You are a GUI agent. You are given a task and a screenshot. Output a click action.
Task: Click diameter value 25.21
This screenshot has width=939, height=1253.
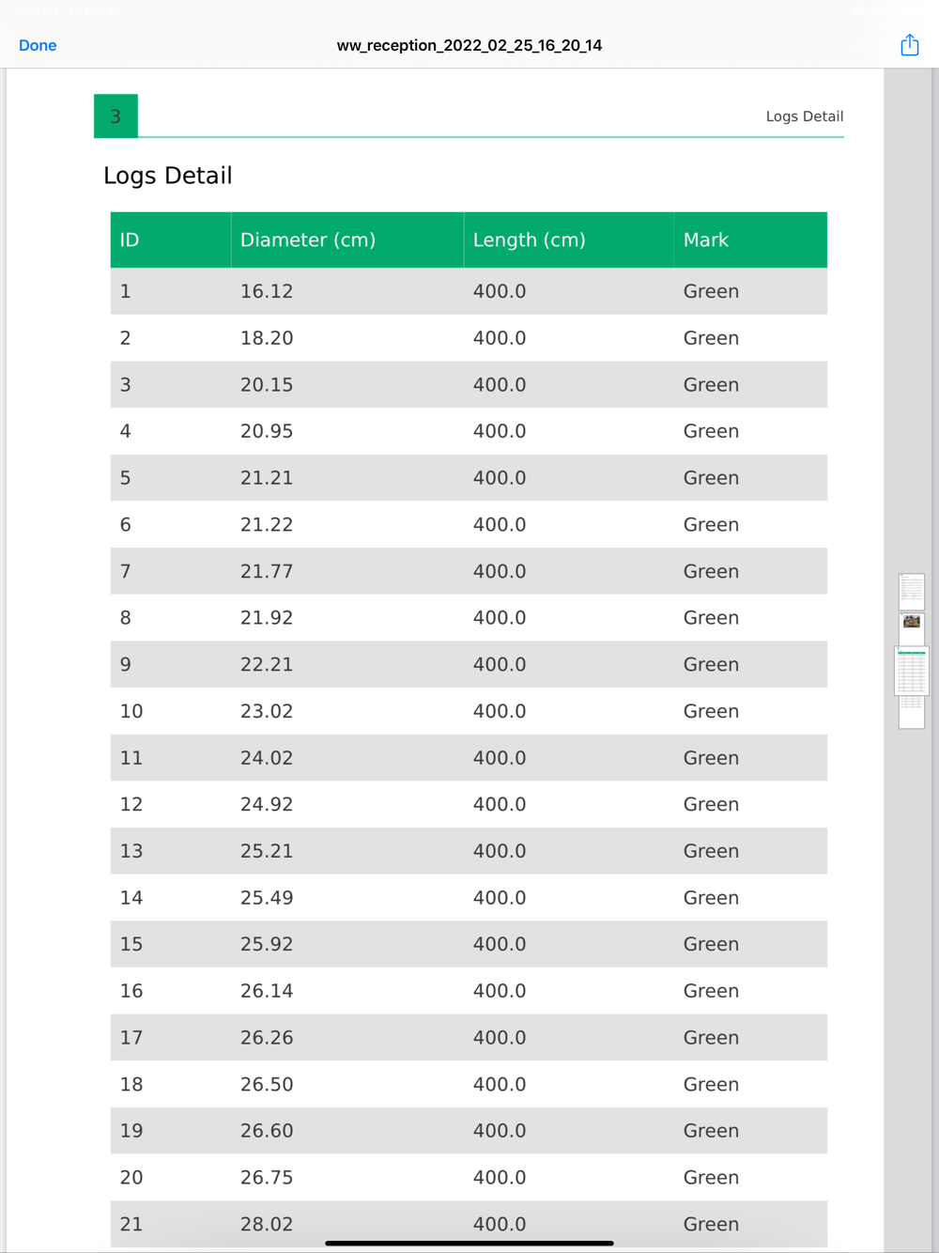267,851
